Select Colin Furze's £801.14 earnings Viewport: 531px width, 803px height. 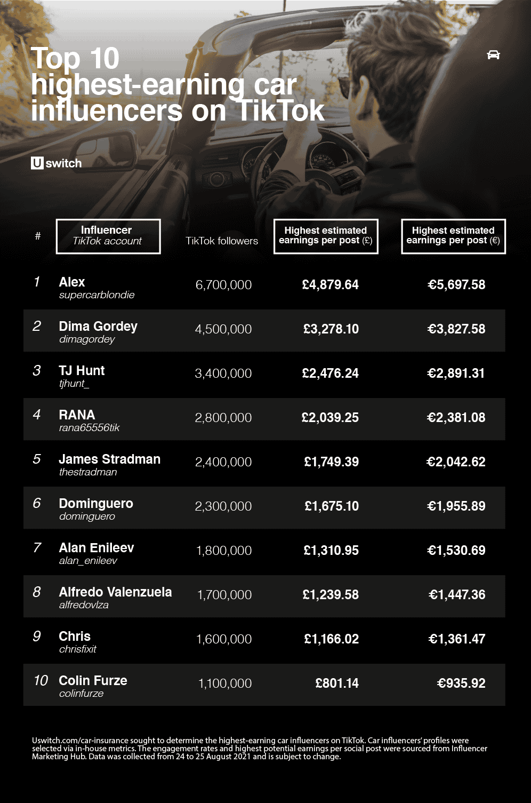[337, 683]
